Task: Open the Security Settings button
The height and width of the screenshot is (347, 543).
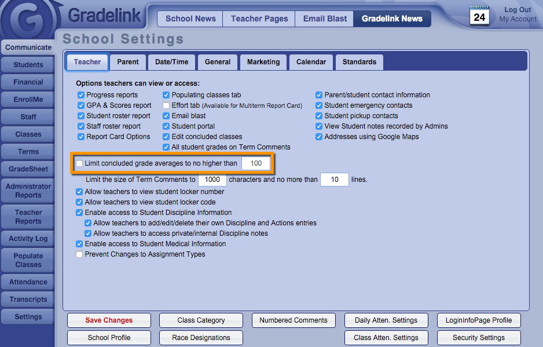Action: coord(478,338)
